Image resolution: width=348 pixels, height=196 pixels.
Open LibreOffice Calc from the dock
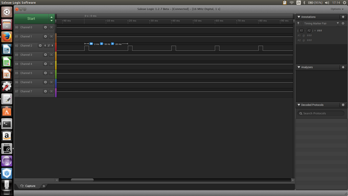tap(7, 61)
